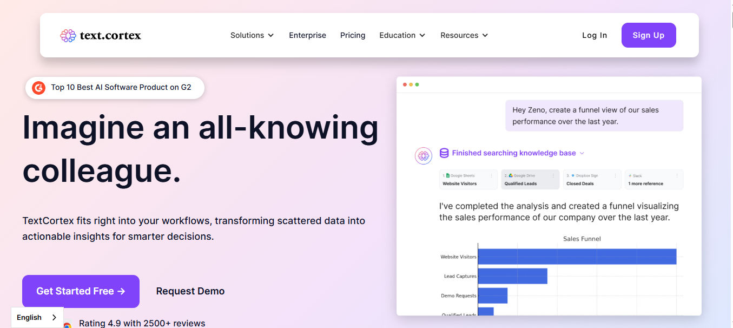The image size is (733, 328).
Task: Open the Closed Deals card options menu
Action: [615, 175]
